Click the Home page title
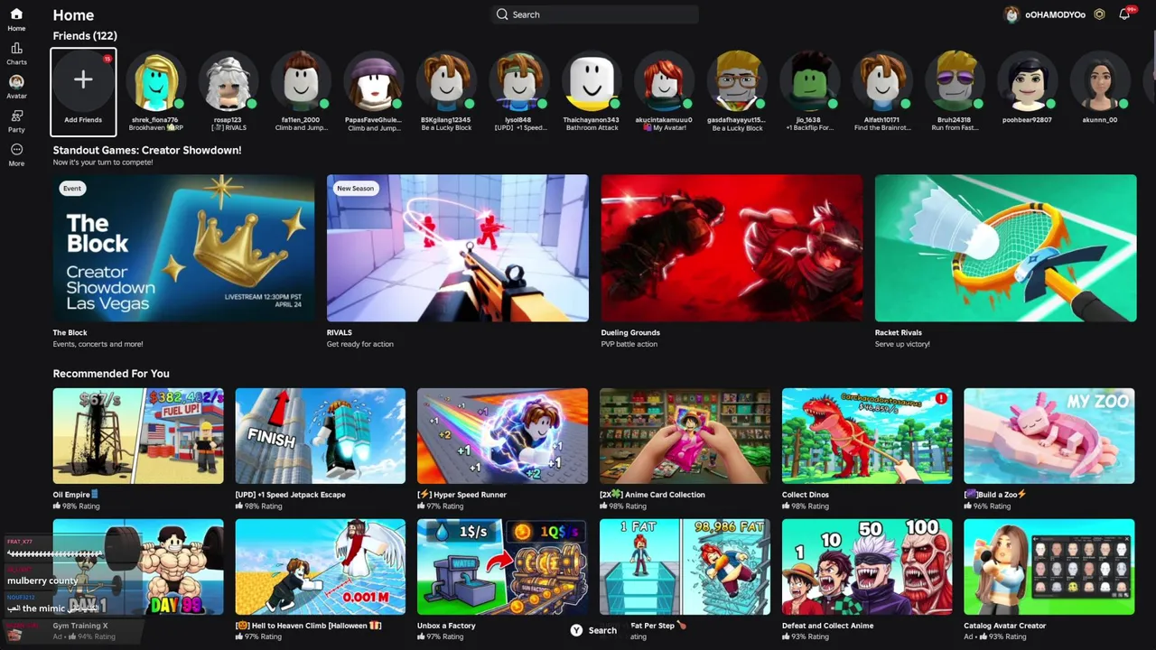The height and width of the screenshot is (650, 1156). pos(73,15)
